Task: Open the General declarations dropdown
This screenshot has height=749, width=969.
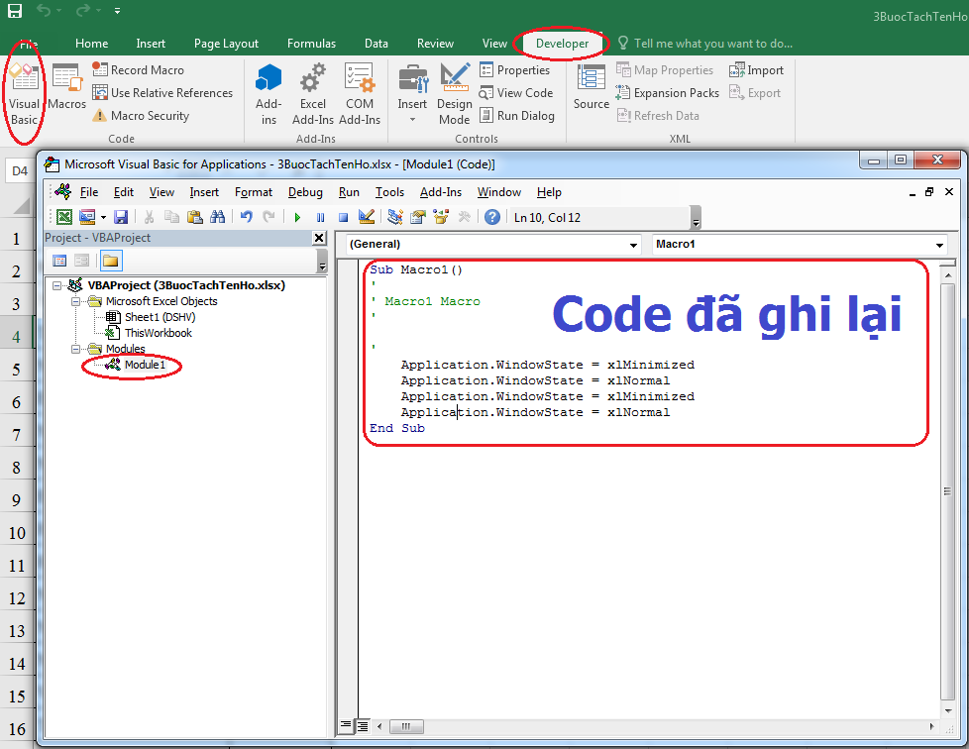Action: click(x=633, y=244)
